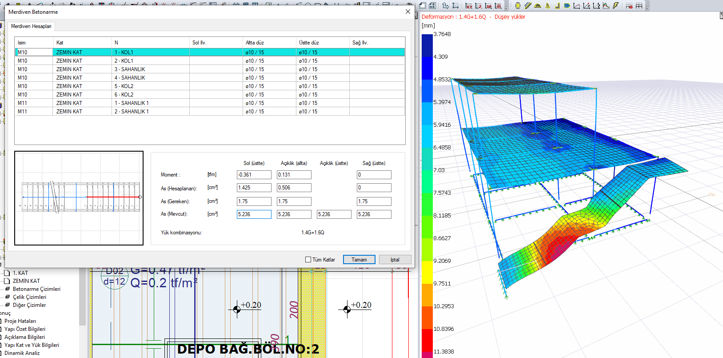The image size is (723, 358).
Task: Confirm with the Tamam button
Action: point(359,260)
